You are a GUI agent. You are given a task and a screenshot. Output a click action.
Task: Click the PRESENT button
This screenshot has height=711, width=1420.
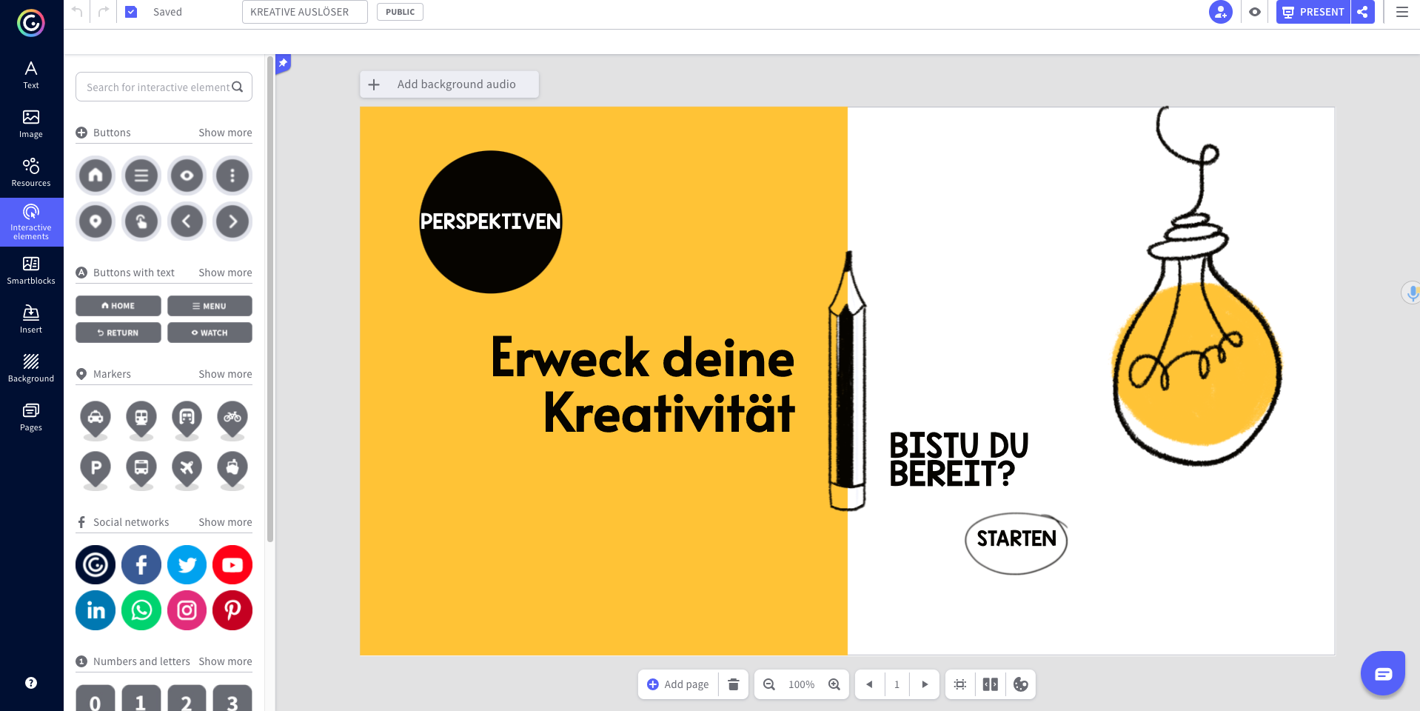(1313, 12)
